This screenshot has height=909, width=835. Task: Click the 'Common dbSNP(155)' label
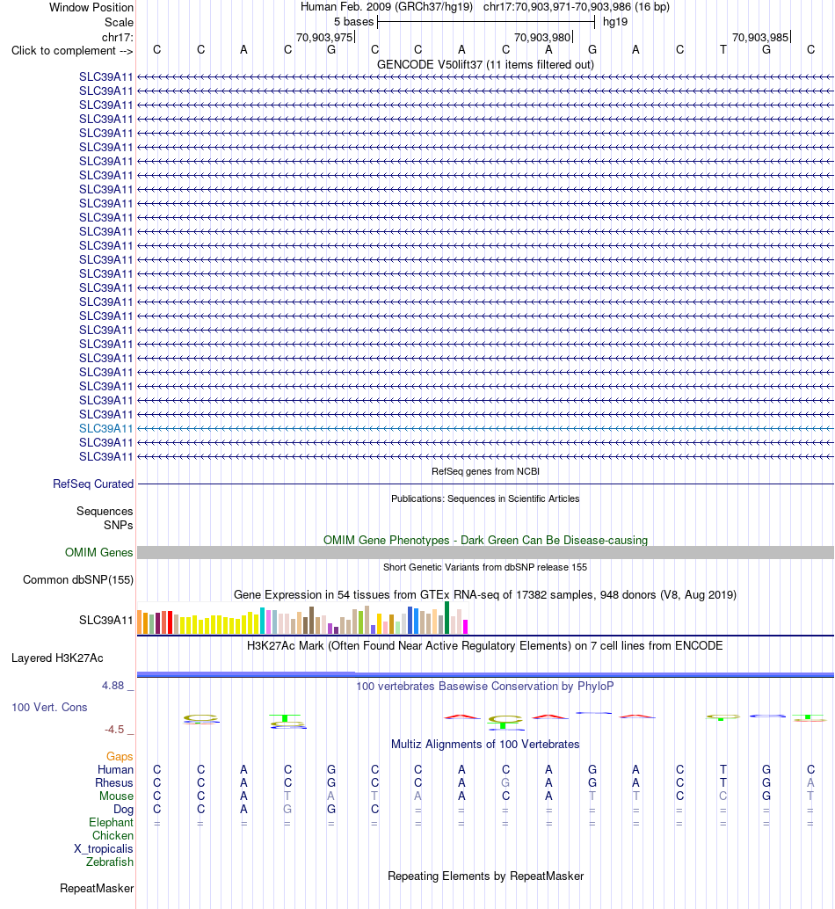78,579
